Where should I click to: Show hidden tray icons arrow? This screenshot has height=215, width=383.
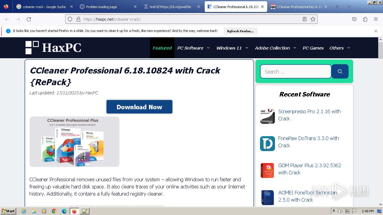pos(334,211)
